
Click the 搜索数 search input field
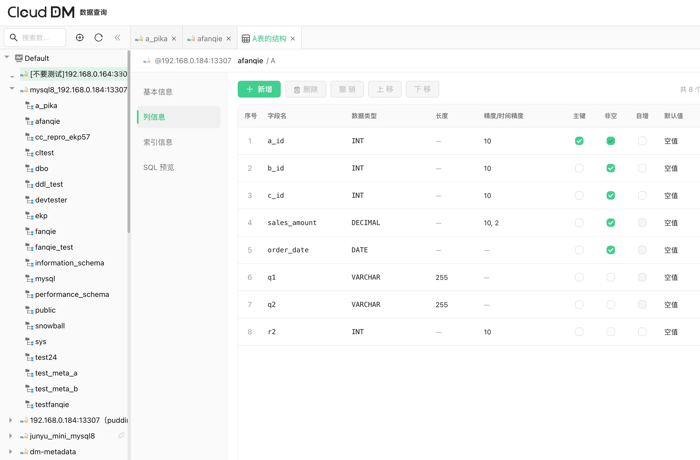click(35, 38)
